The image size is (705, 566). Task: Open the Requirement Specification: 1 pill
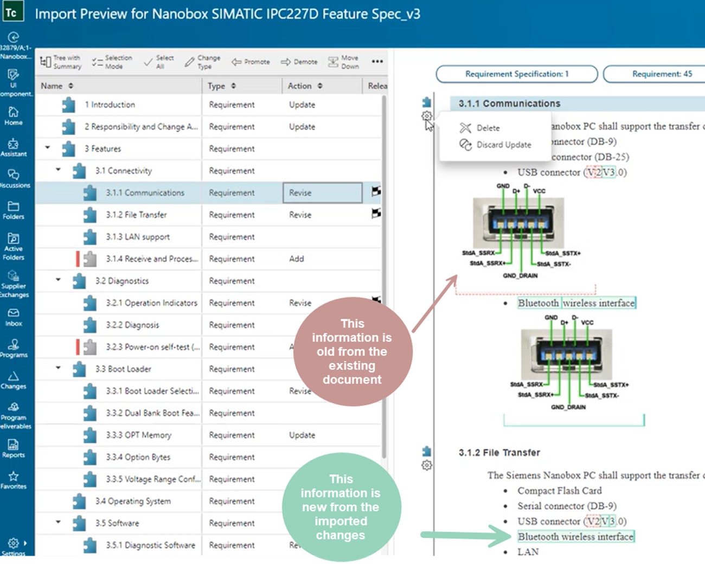pyautogui.click(x=517, y=74)
